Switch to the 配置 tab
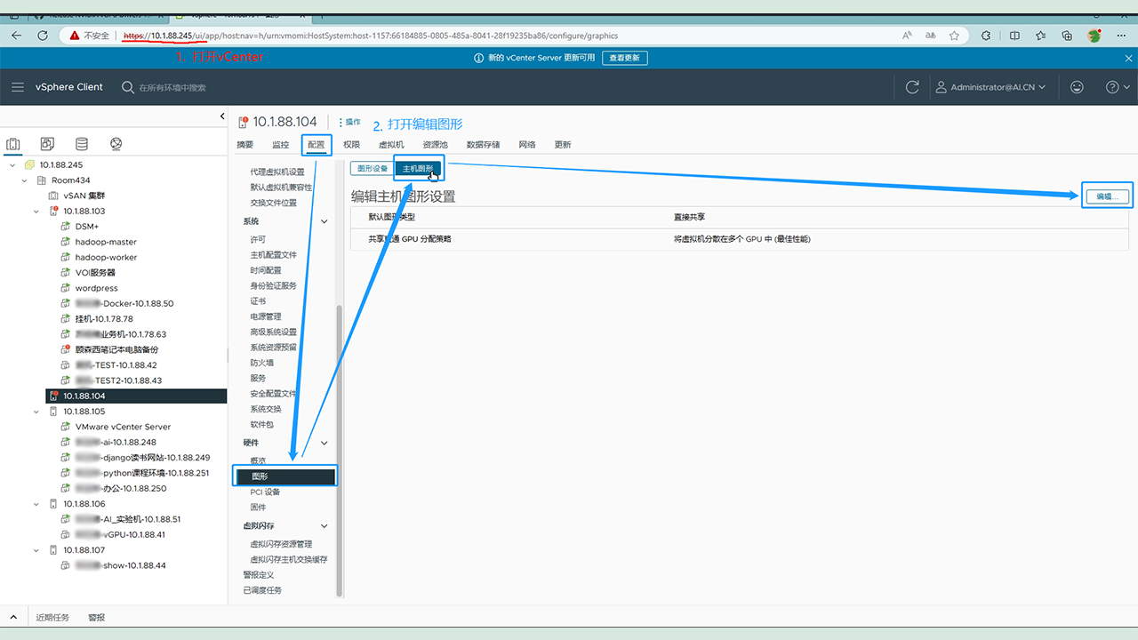The image size is (1138, 640). (x=317, y=145)
